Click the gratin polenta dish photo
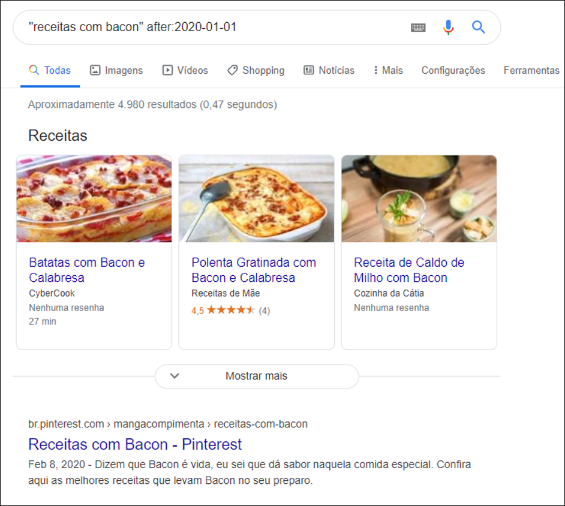The height and width of the screenshot is (506, 565). point(256,198)
